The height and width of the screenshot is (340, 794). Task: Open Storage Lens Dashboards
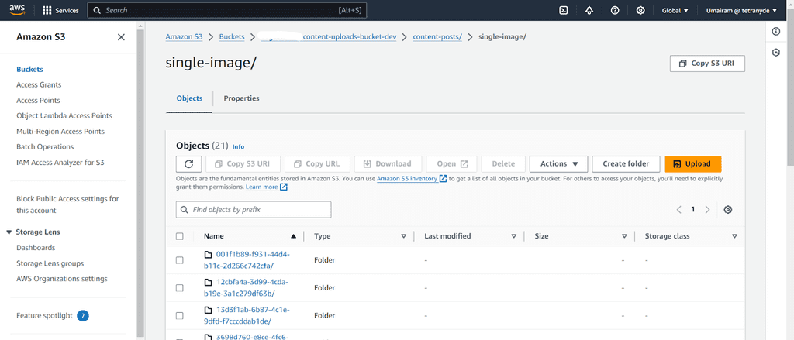pyautogui.click(x=36, y=248)
